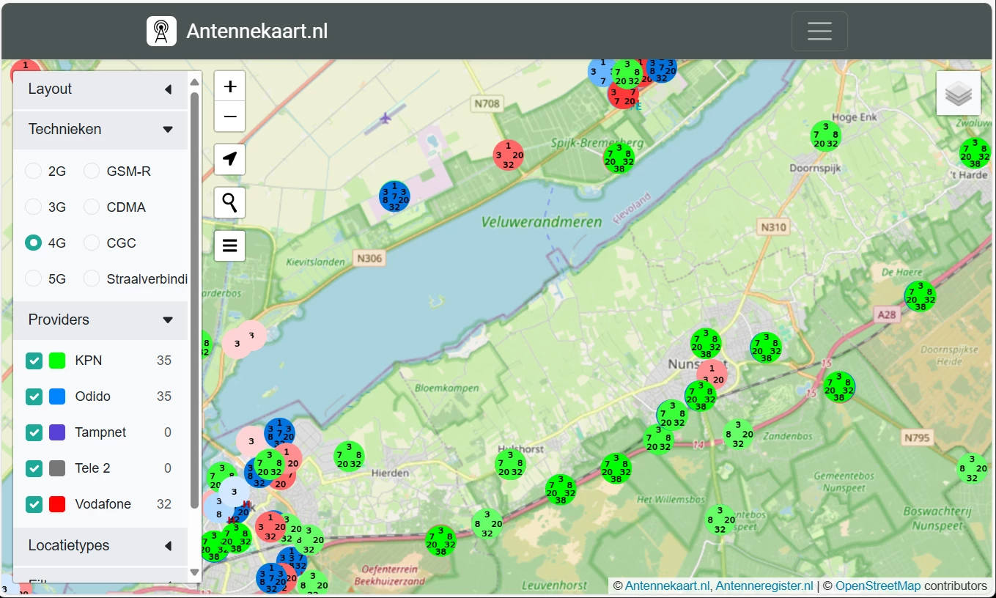Zoom out of the map
This screenshot has width=996, height=598.
pyautogui.click(x=230, y=117)
